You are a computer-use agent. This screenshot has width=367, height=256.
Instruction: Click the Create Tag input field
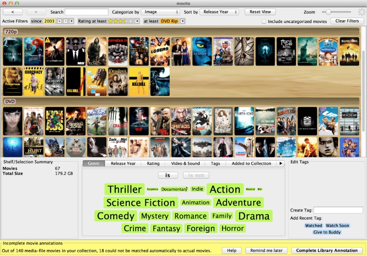[x=338, y=210]
